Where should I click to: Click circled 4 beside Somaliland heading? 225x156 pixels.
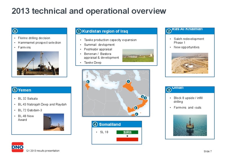[x=95, y=124]
